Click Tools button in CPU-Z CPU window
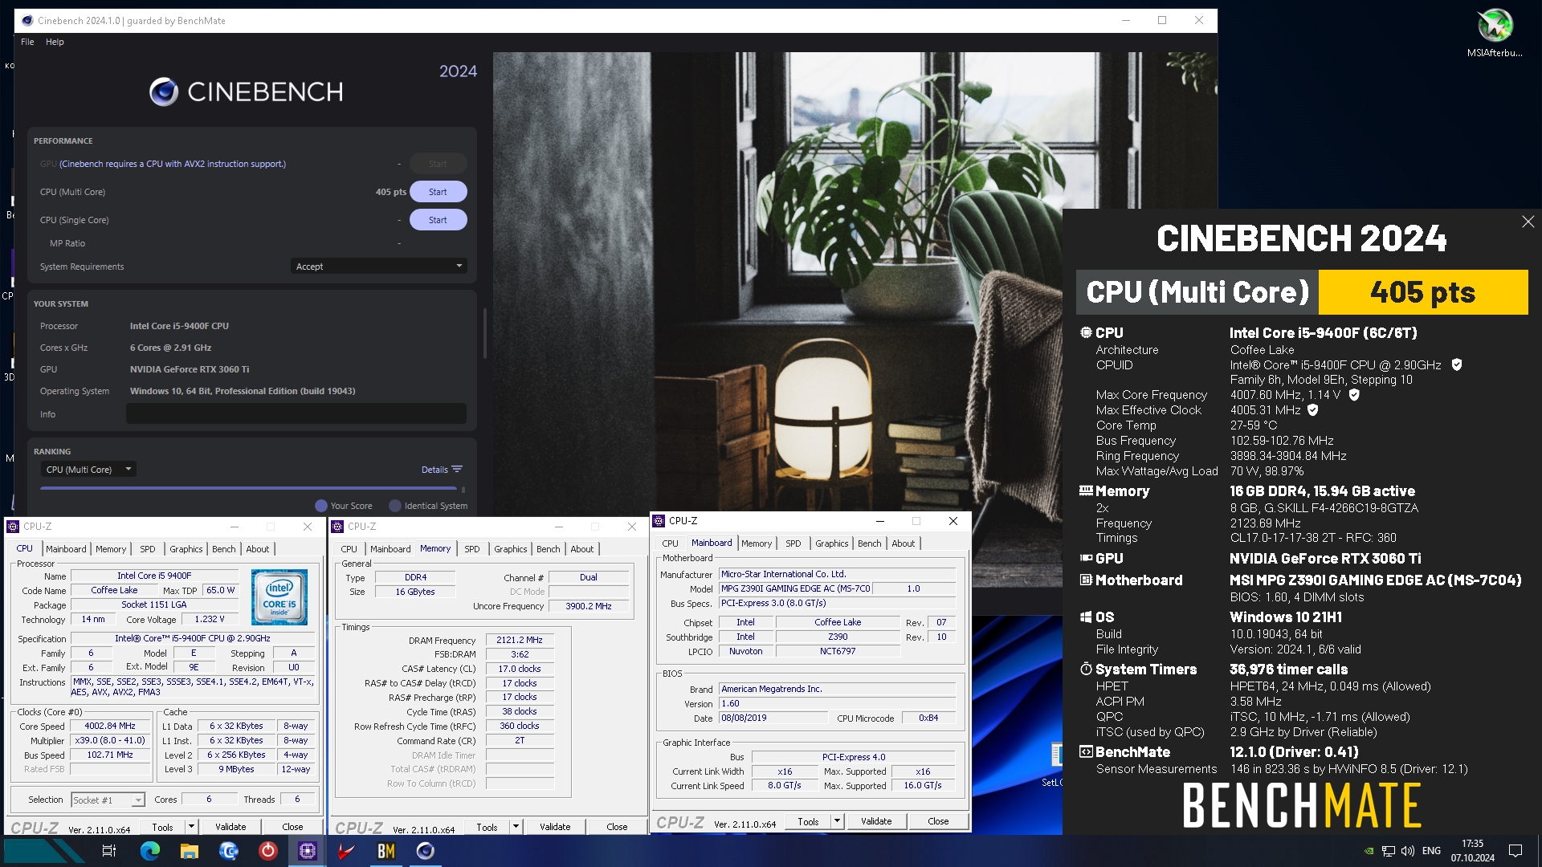Image resolution: width=1542 pixels, height=867 pixels. [x=163, y=827]
